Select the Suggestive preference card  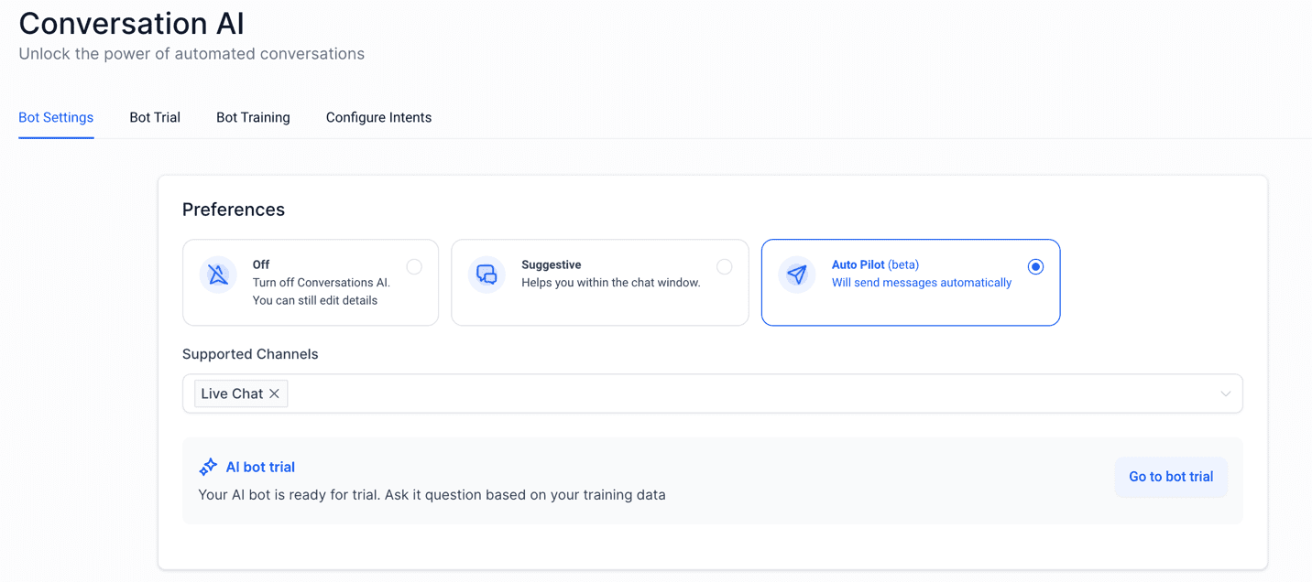pyautogui.click(x=600, y=283)
